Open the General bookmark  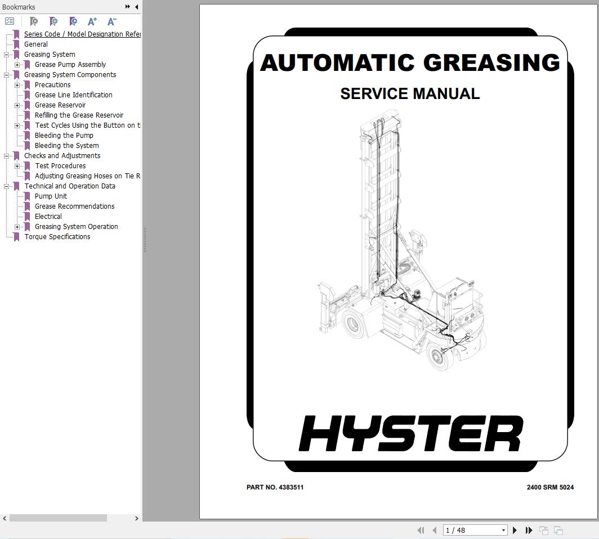pyautogui.click(x=36, y=44)
